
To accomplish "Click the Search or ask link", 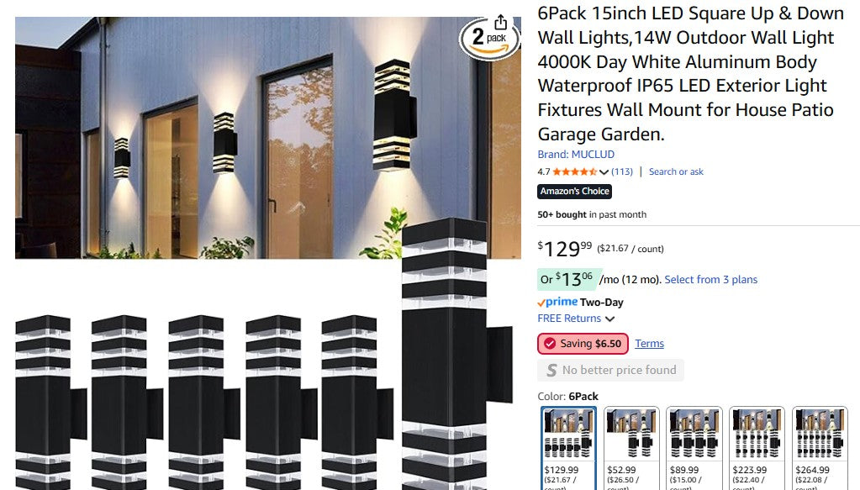I will coord(676,171).
